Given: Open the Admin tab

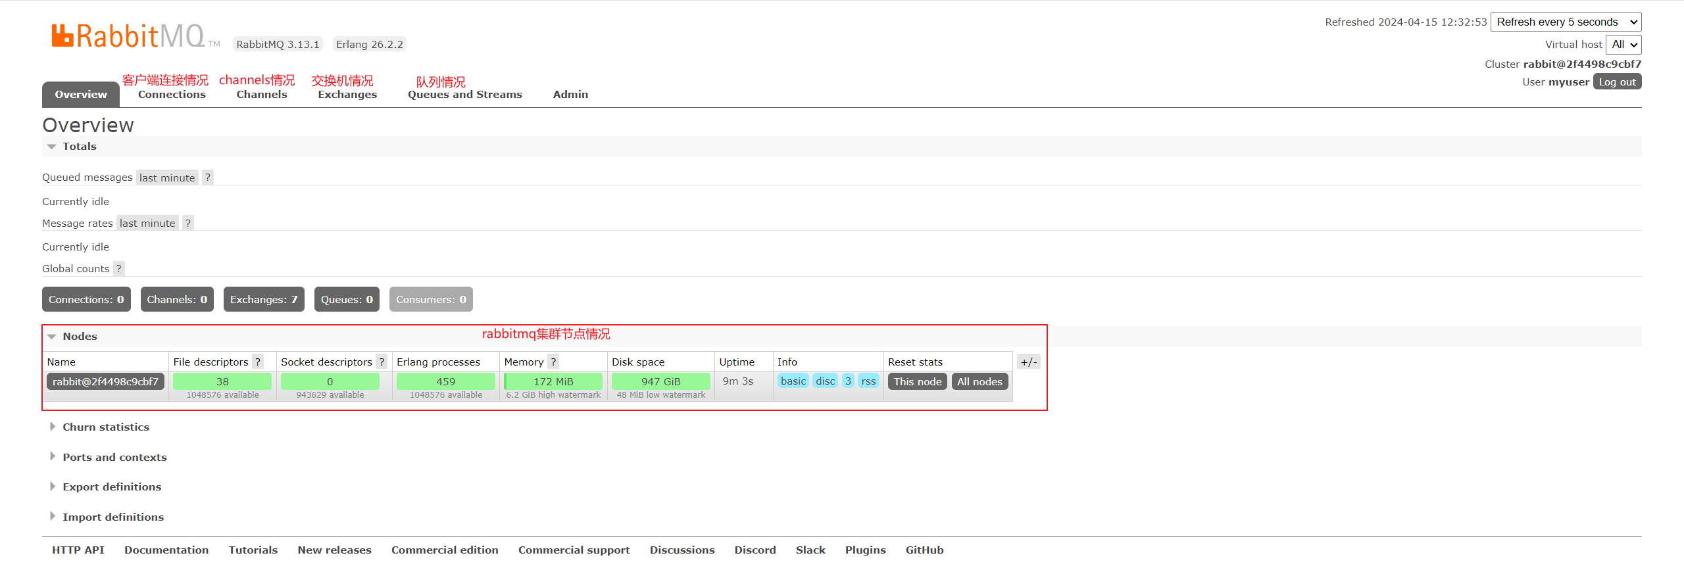Looking at the screenshot, I should (570, 95).
